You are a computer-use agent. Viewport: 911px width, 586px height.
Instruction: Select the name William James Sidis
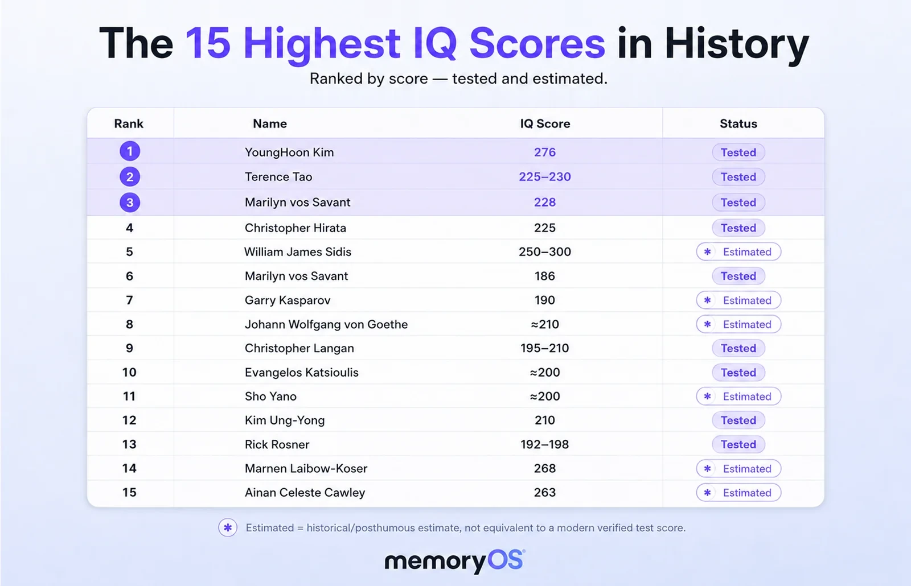[x=298, y=252]
